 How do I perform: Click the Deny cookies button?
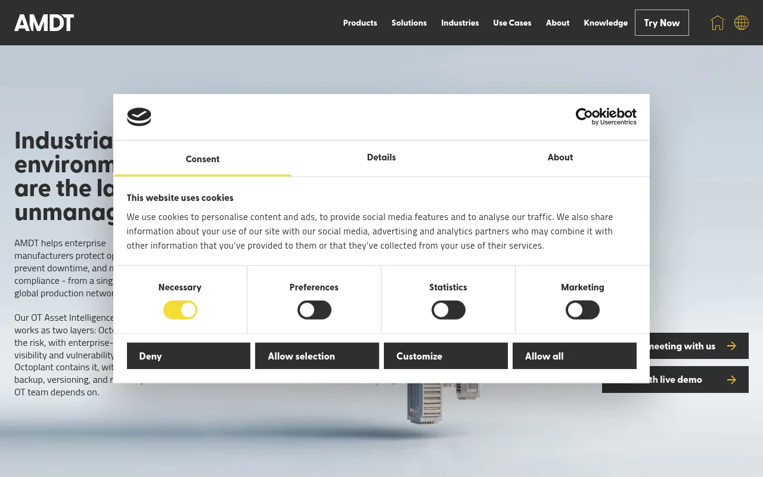coord(188,356)
